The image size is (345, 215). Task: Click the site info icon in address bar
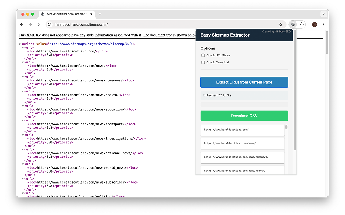coord(50,24)
